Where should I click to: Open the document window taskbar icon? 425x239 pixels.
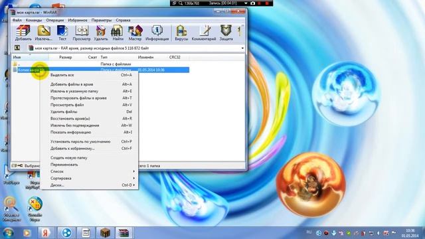(x=86, y=233)
